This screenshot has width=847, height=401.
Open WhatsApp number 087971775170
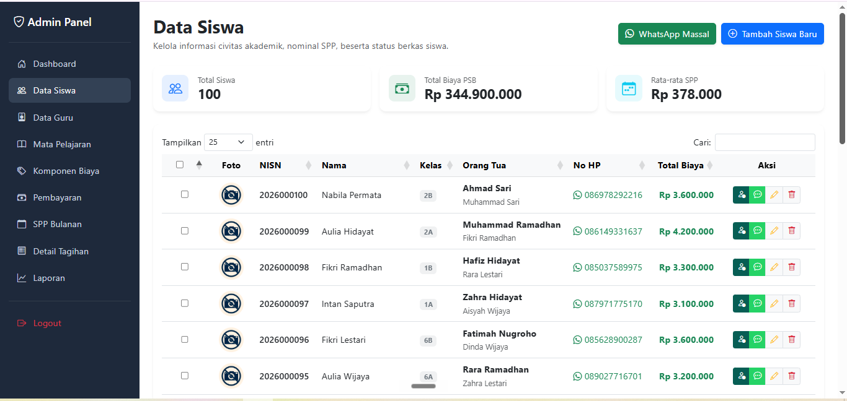pyautogui.click(x=608, y=304)
